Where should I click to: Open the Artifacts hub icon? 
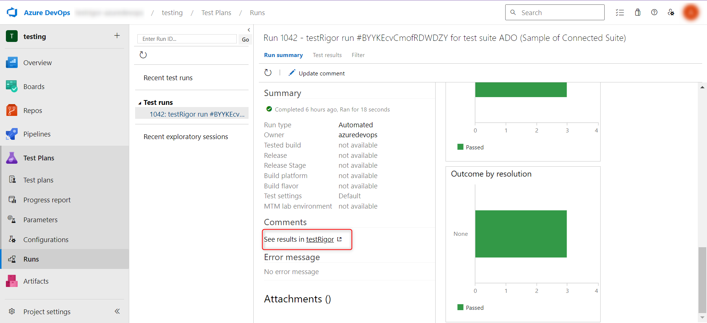[12, 281]
